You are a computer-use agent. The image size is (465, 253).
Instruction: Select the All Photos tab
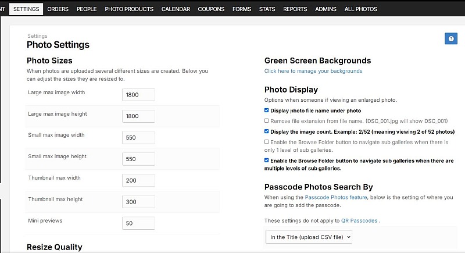[x=360, y=9]
